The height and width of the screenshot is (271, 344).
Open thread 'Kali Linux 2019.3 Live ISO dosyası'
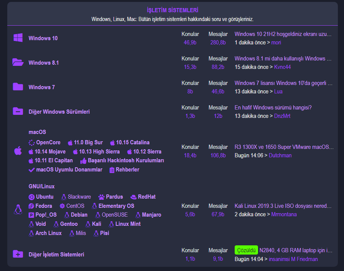tap(283, 206)
